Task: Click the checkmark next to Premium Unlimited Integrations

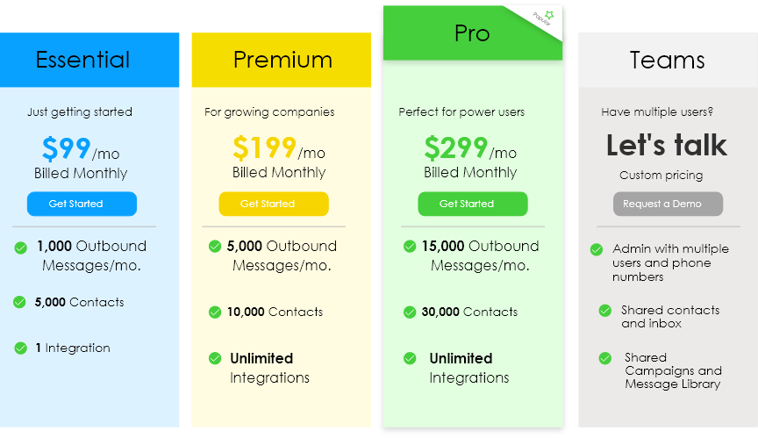Action: coord(215,358)
